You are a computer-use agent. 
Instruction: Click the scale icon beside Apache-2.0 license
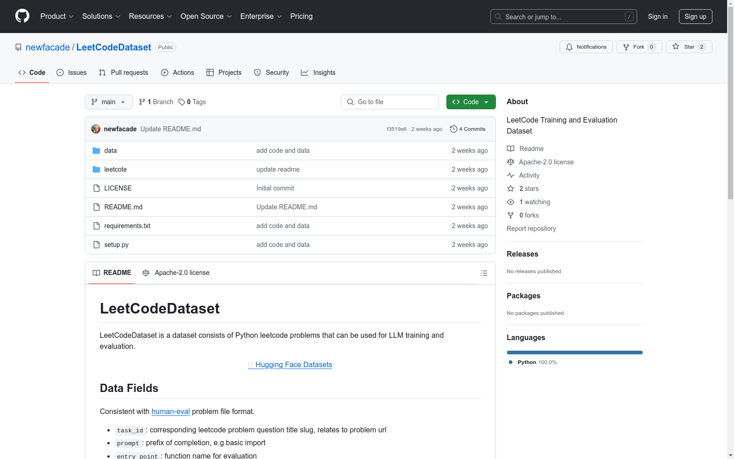[511, 162]
